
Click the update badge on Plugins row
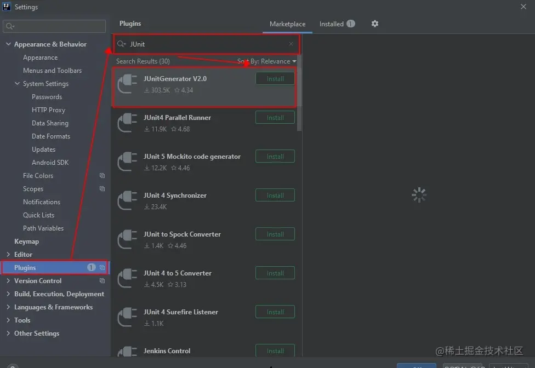[x=91, y=267]
